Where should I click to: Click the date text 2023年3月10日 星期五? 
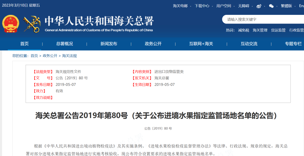[x=21, y=5]
